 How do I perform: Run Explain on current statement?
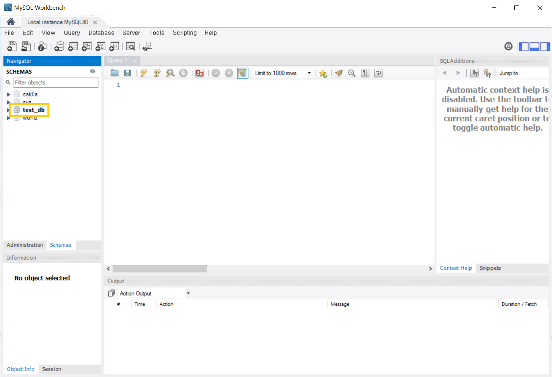click(x=170, y=73)
